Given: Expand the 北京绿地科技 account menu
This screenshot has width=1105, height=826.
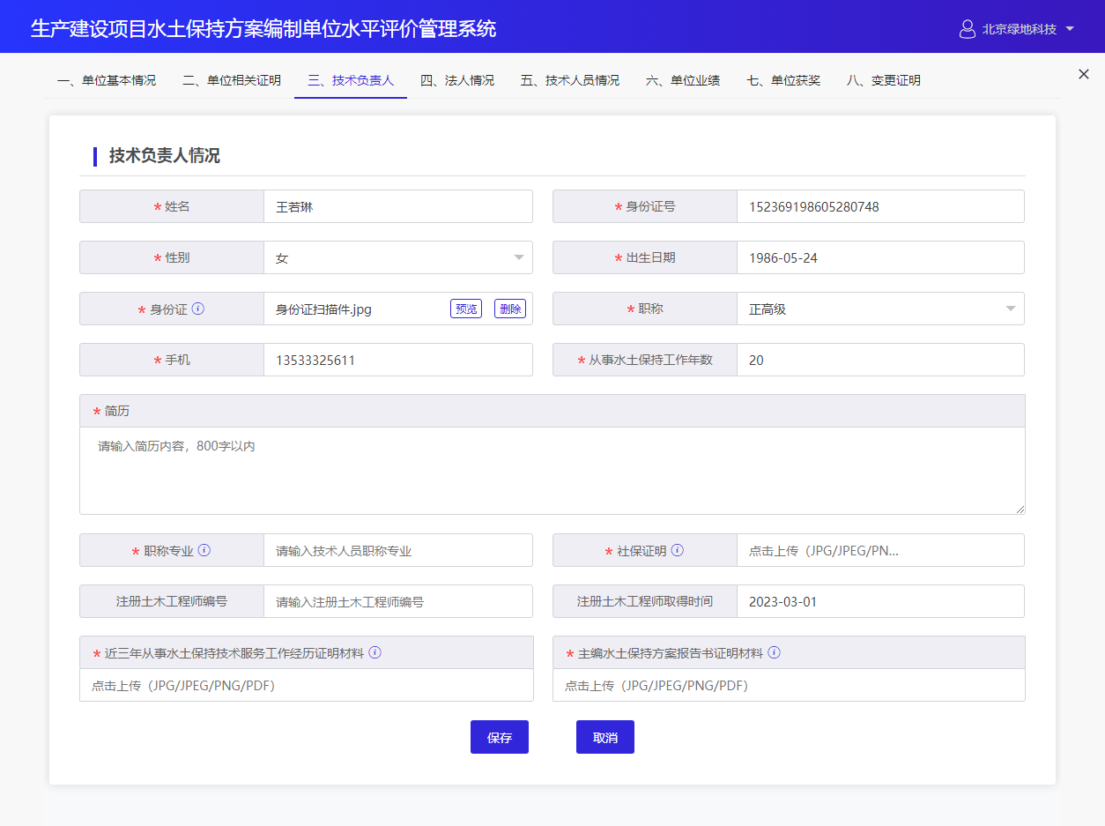Looking at the screenshot, I should [1021, 28].
